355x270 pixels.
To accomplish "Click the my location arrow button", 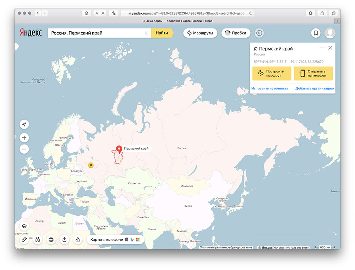I will (x=24, y=124).
